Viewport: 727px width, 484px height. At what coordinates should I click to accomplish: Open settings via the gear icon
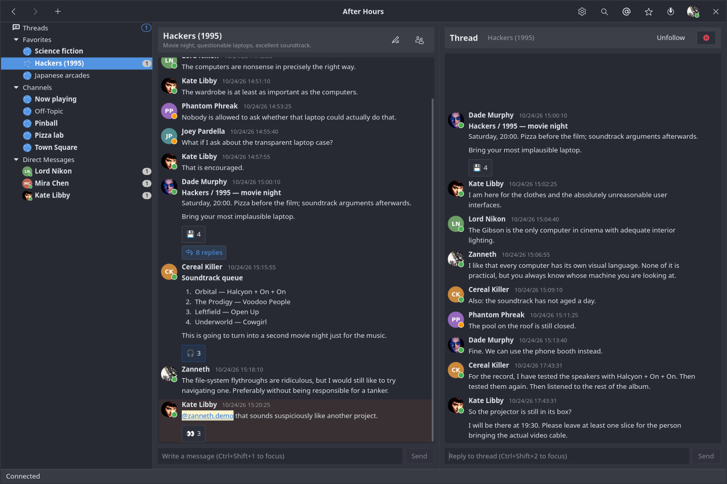point(582,12)
